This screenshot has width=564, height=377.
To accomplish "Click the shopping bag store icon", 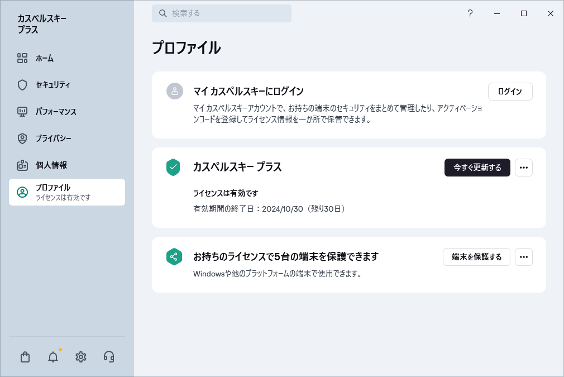I will pos(25,357).
